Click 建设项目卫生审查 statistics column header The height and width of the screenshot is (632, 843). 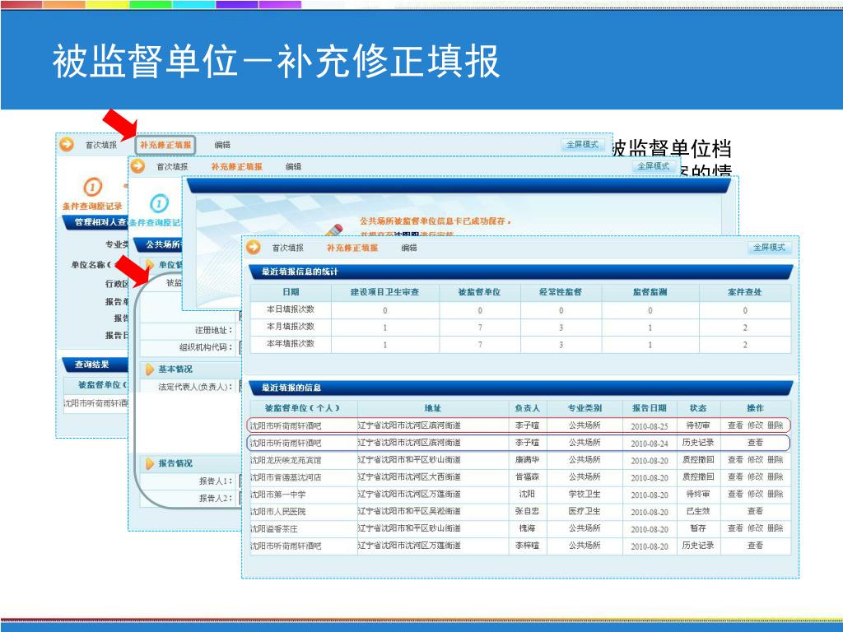click(385, 292)
